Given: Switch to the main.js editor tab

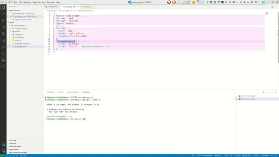Looking at the screenshot, I should pyautogui.click(x=87, y=7).
